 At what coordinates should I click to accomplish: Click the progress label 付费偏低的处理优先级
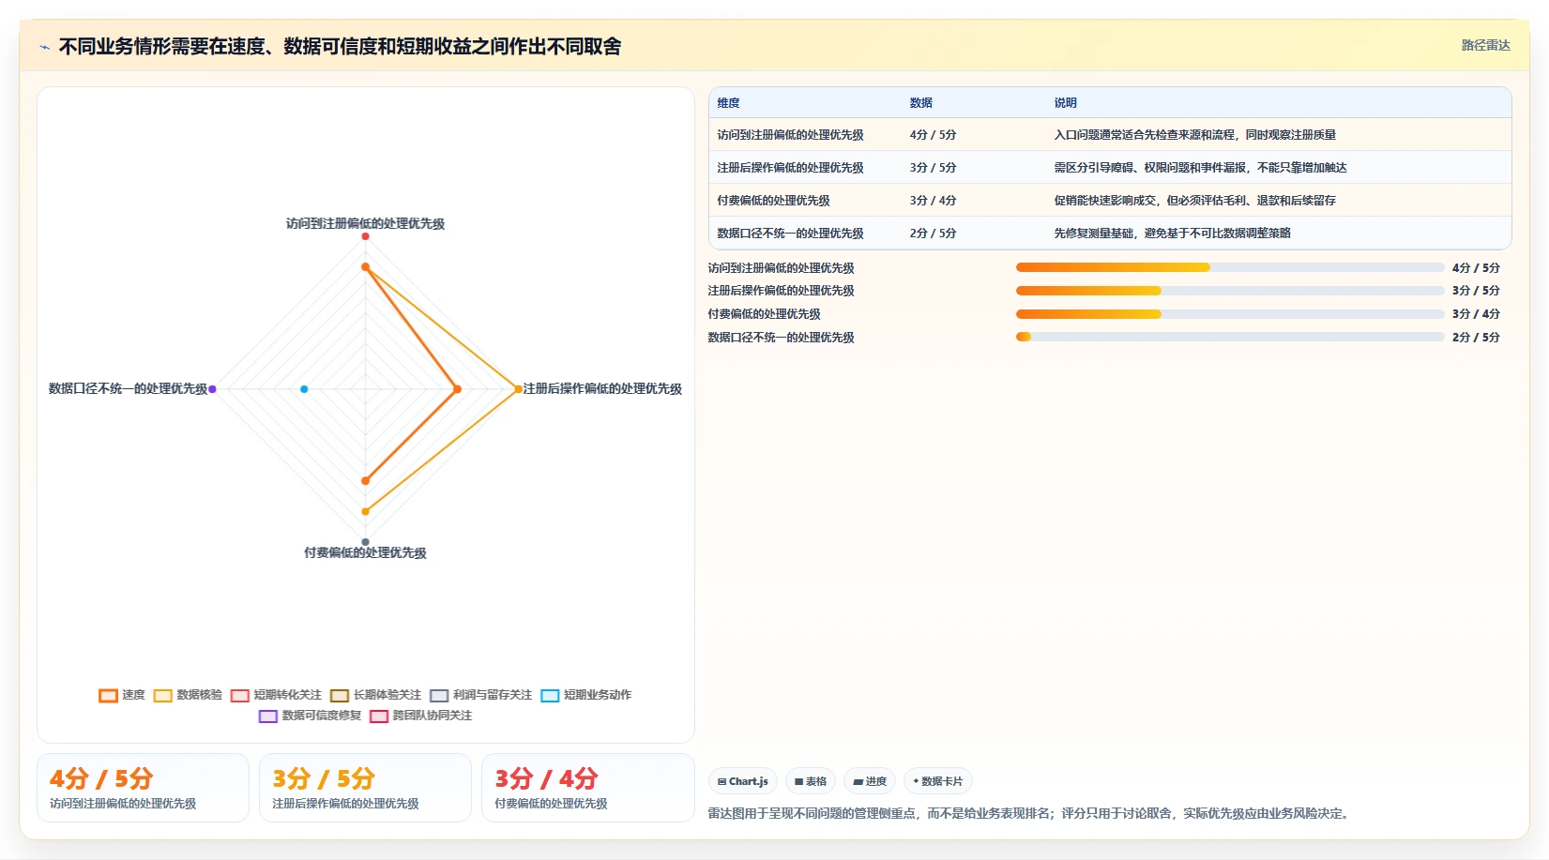click(x=764, y=314)
